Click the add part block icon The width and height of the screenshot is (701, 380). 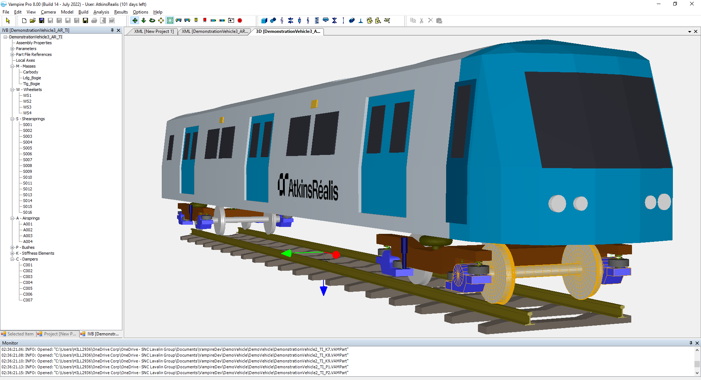point(378,20)
